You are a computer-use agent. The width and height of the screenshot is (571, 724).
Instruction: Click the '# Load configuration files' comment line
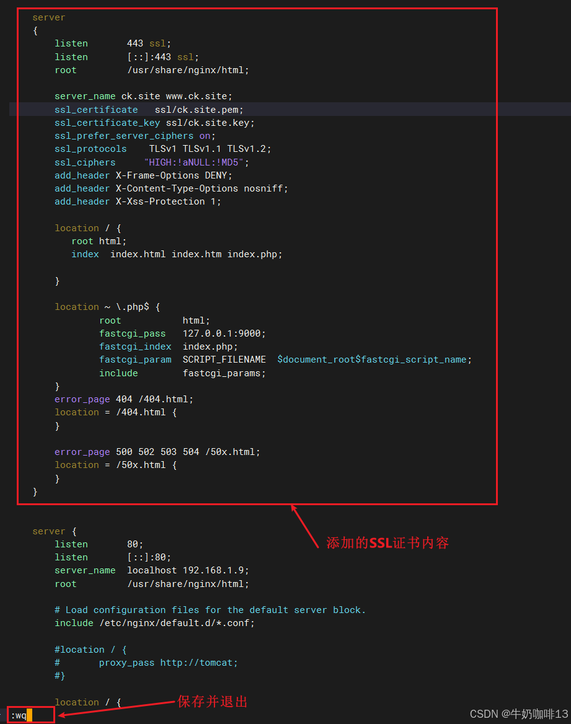tap(210, 609)
